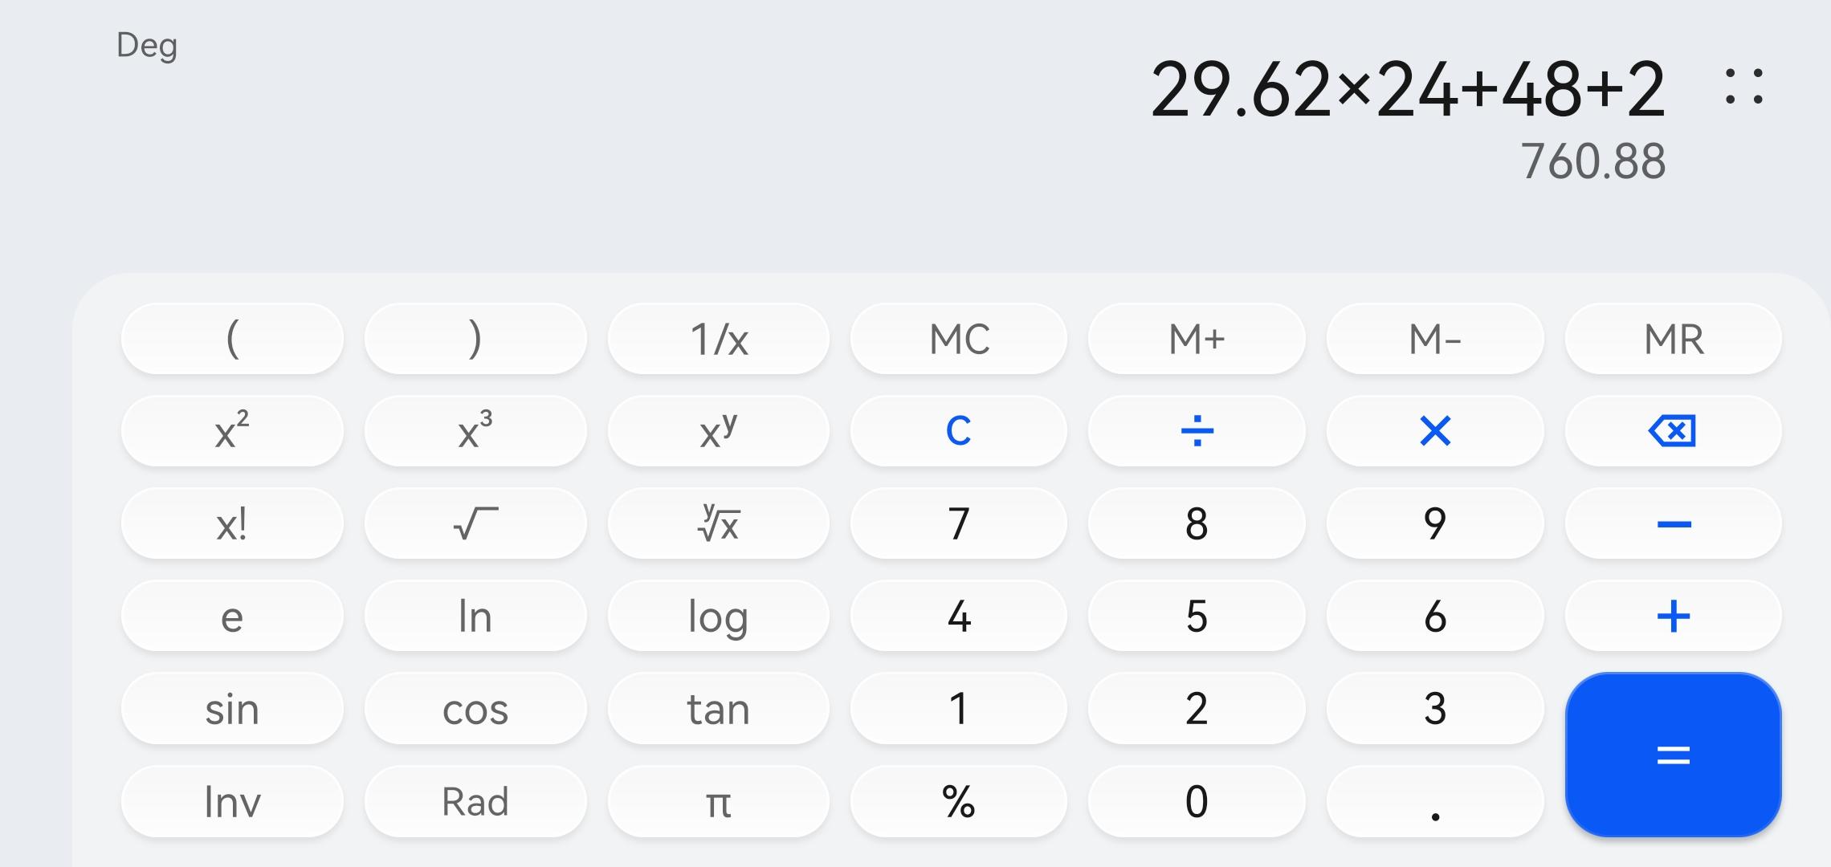Insert pi constant
This screenshot has width=1831, height=867.
(718, 801)
